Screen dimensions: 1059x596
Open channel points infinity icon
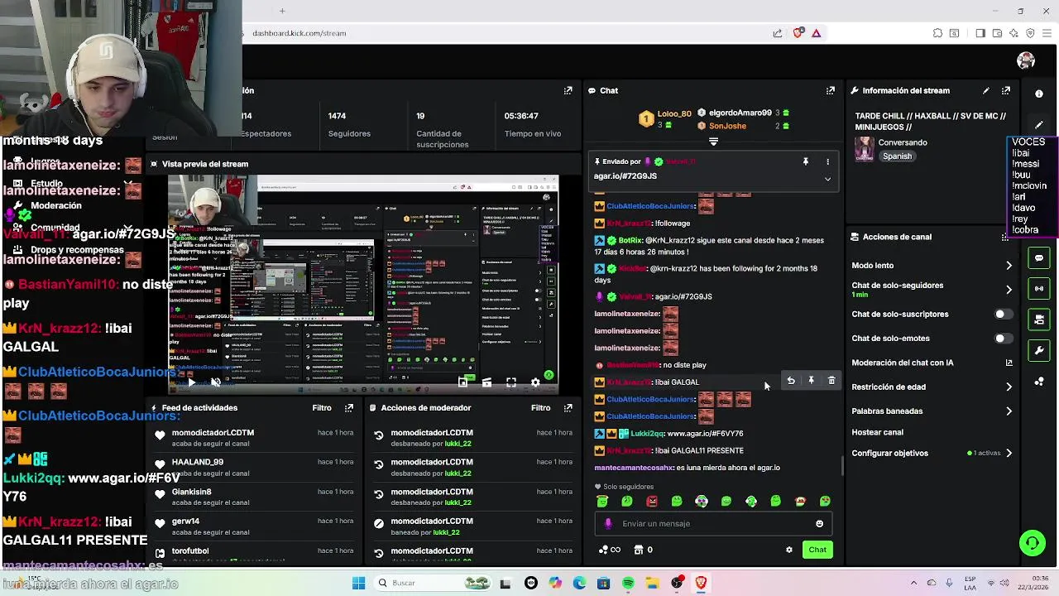(610, 550)
